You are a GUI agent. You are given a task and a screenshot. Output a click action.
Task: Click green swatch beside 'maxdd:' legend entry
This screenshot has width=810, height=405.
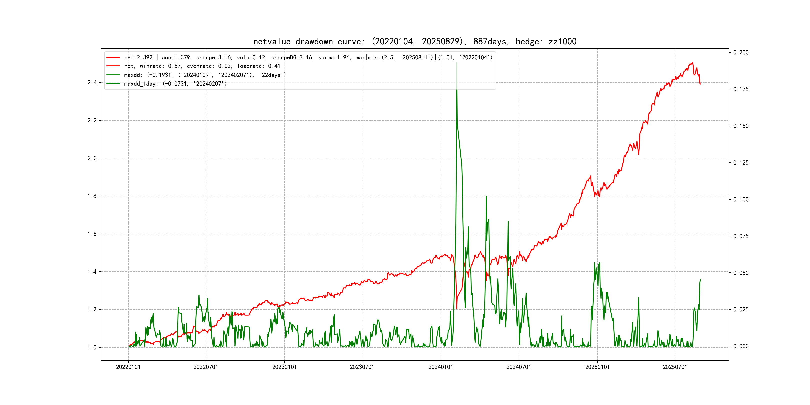pos(113,75)
